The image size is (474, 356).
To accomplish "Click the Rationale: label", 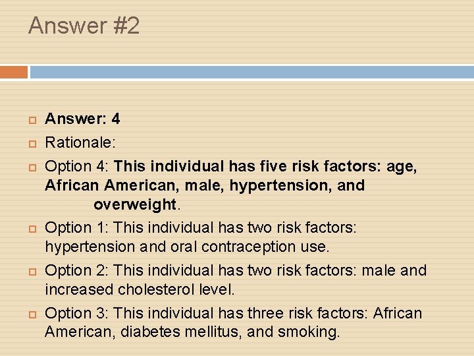I will [x=80, y=142].
